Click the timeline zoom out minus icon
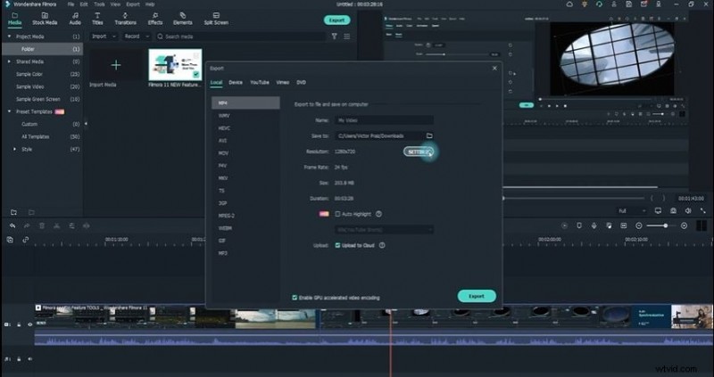Image resolution: width=714 pixels, height=377 pixels. (639, 225)
